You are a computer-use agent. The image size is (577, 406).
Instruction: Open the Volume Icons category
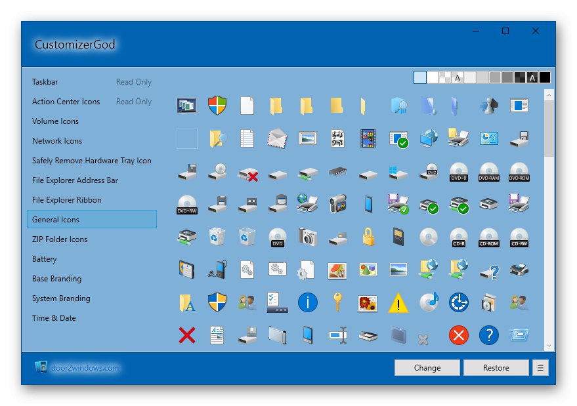(57, 121)
